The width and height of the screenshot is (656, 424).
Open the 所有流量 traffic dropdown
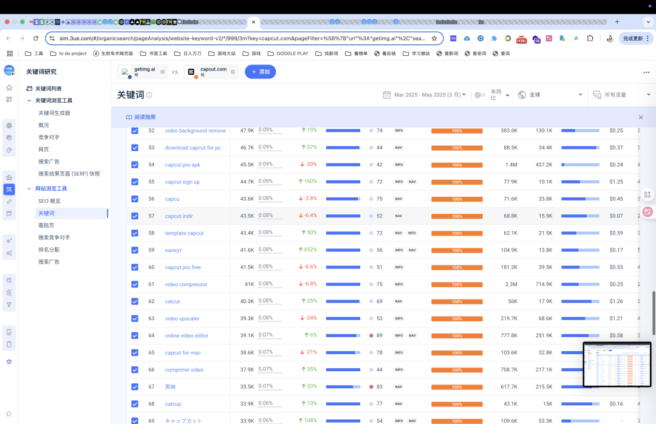(x=622, y=95)
